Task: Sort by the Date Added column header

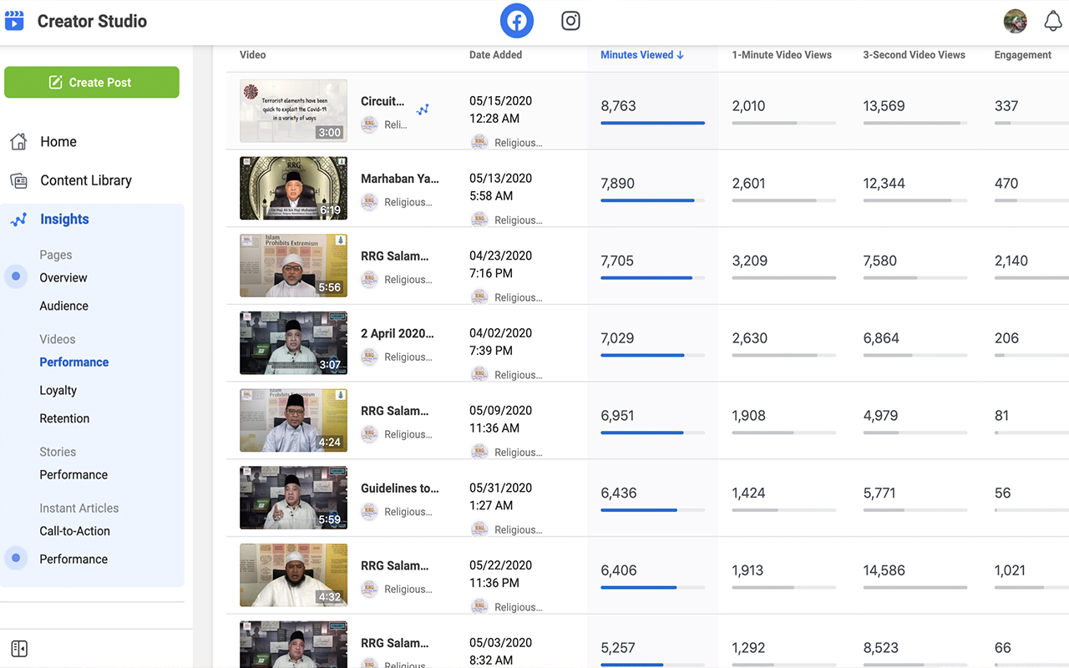Action: point(495,55)
